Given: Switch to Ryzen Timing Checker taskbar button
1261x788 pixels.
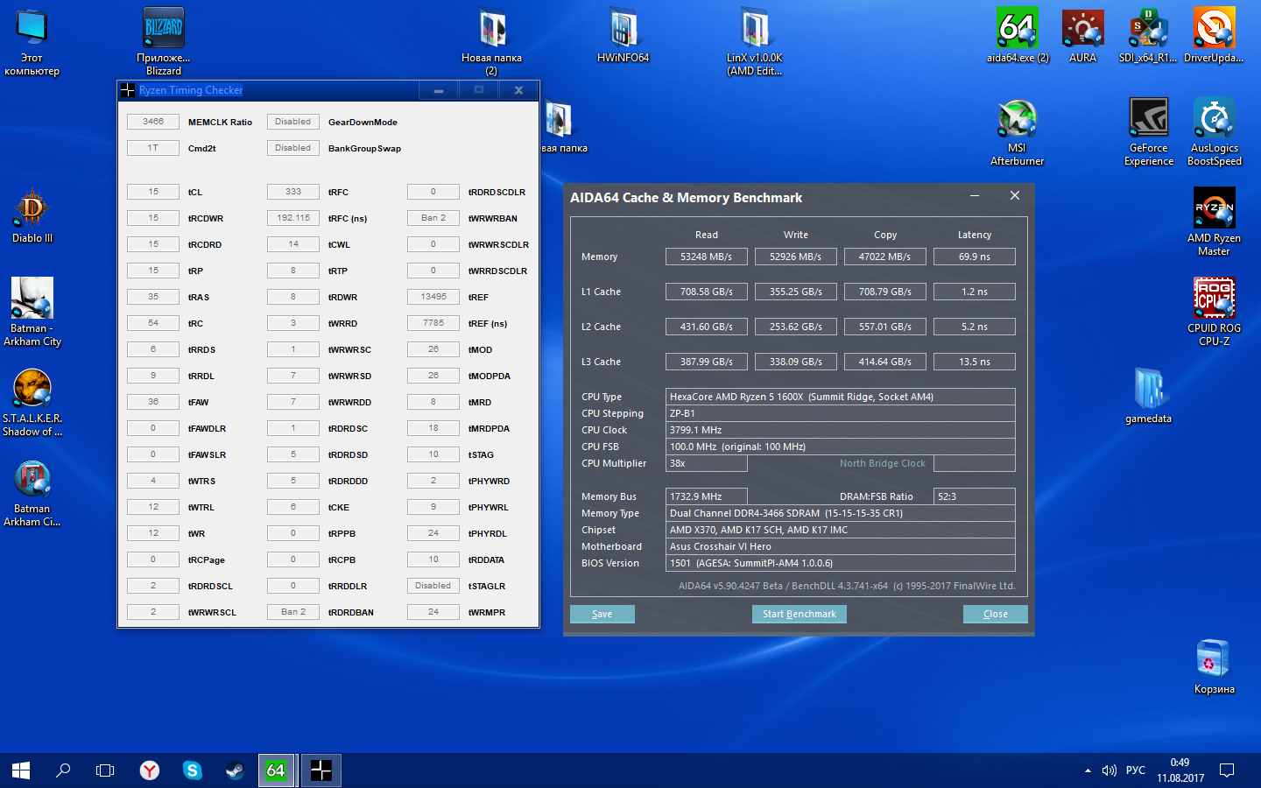Looking at the screenshot, I should coord(321,770).
